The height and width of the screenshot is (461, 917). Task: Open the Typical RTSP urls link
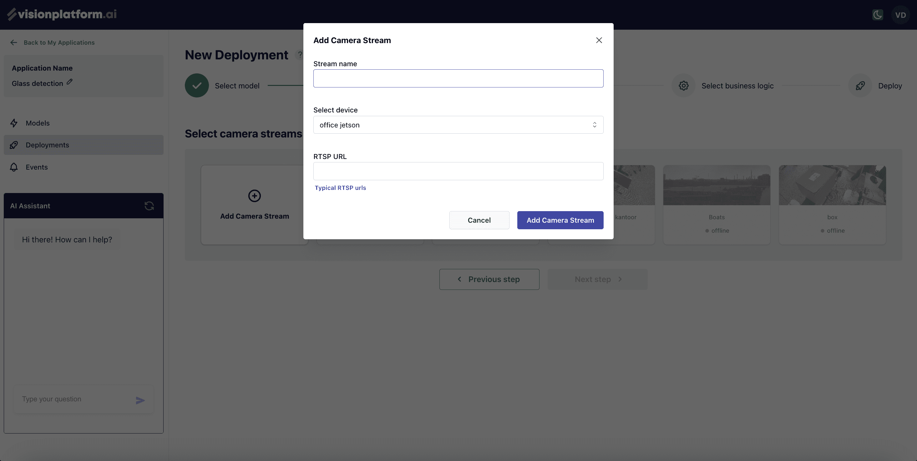pyautogui.click(x=340, y=188)
